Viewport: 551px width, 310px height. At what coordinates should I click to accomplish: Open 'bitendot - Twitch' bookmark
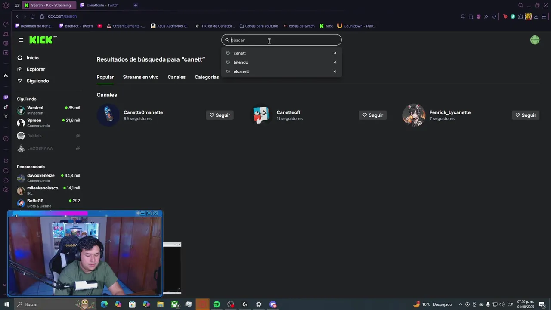pyautogui.click(x=76, y=26)
